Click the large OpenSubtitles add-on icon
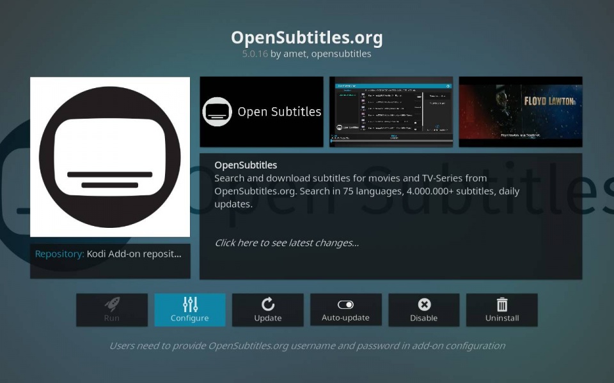Image resolution: width=614 pixels, height=383 pixels. pos(109,156)
